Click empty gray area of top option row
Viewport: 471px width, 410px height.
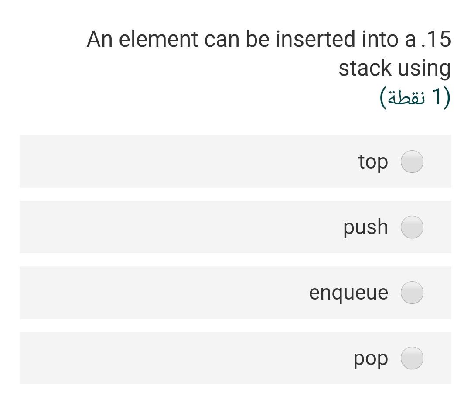[x=174, y=162]
